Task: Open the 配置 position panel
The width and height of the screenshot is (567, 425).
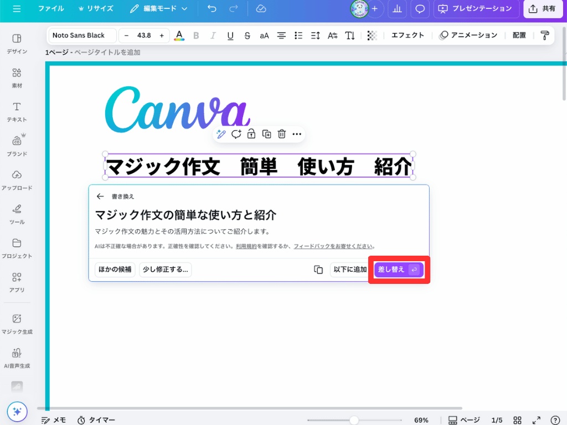Action: 519,35
